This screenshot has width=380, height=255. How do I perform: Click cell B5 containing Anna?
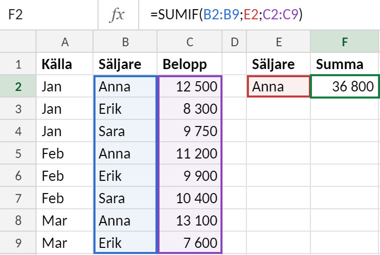click(x=125, y=153)
